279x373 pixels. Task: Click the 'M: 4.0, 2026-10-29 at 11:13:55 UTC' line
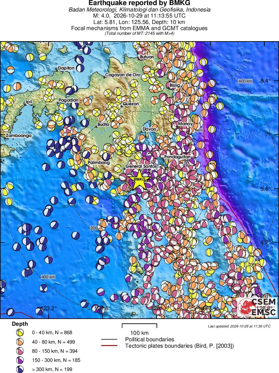(140, 16)
